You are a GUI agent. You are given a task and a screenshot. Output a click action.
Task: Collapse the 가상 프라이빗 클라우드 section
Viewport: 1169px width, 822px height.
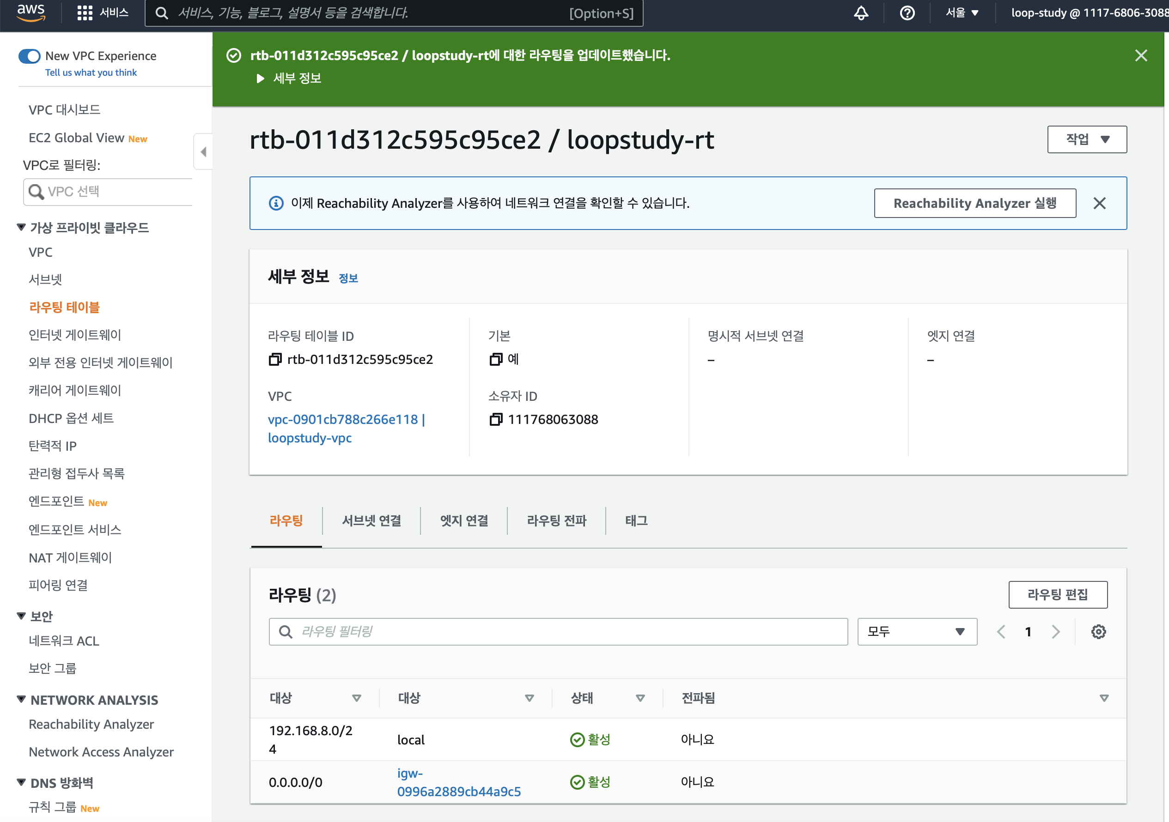[21, 227]
